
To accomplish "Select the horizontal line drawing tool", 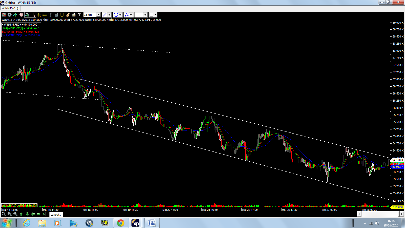I will coord(39,15).
